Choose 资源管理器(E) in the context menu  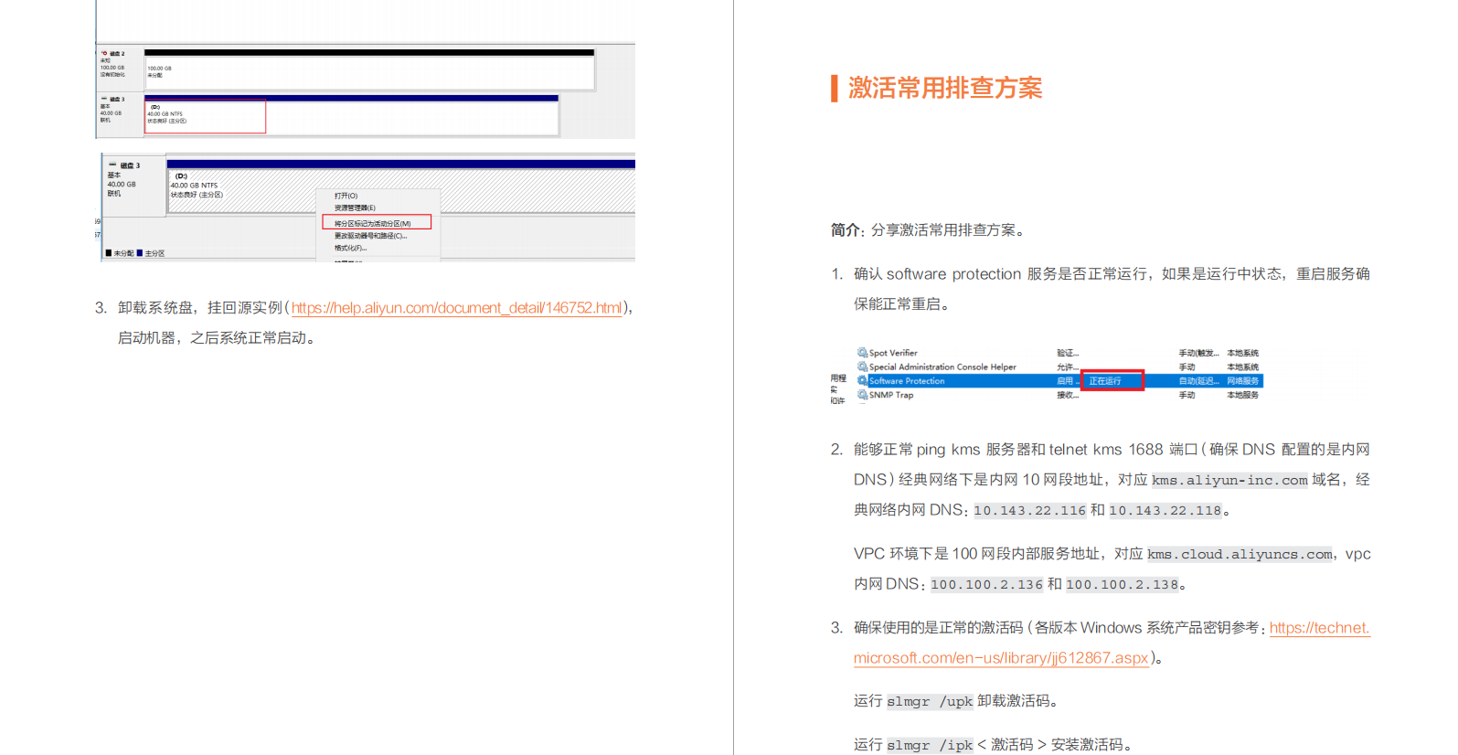pos(355,207)
